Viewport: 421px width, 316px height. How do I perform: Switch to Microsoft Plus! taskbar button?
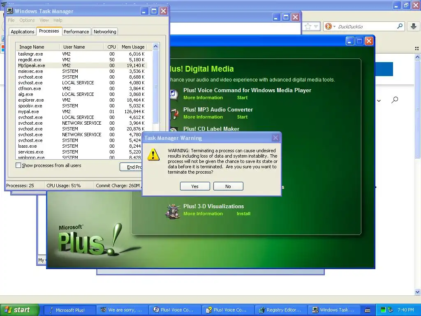(69, 310)
